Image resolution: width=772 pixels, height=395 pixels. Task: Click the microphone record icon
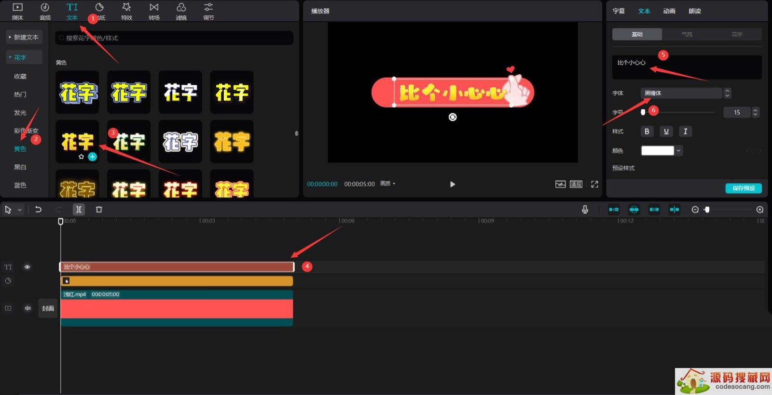(585, 210)
